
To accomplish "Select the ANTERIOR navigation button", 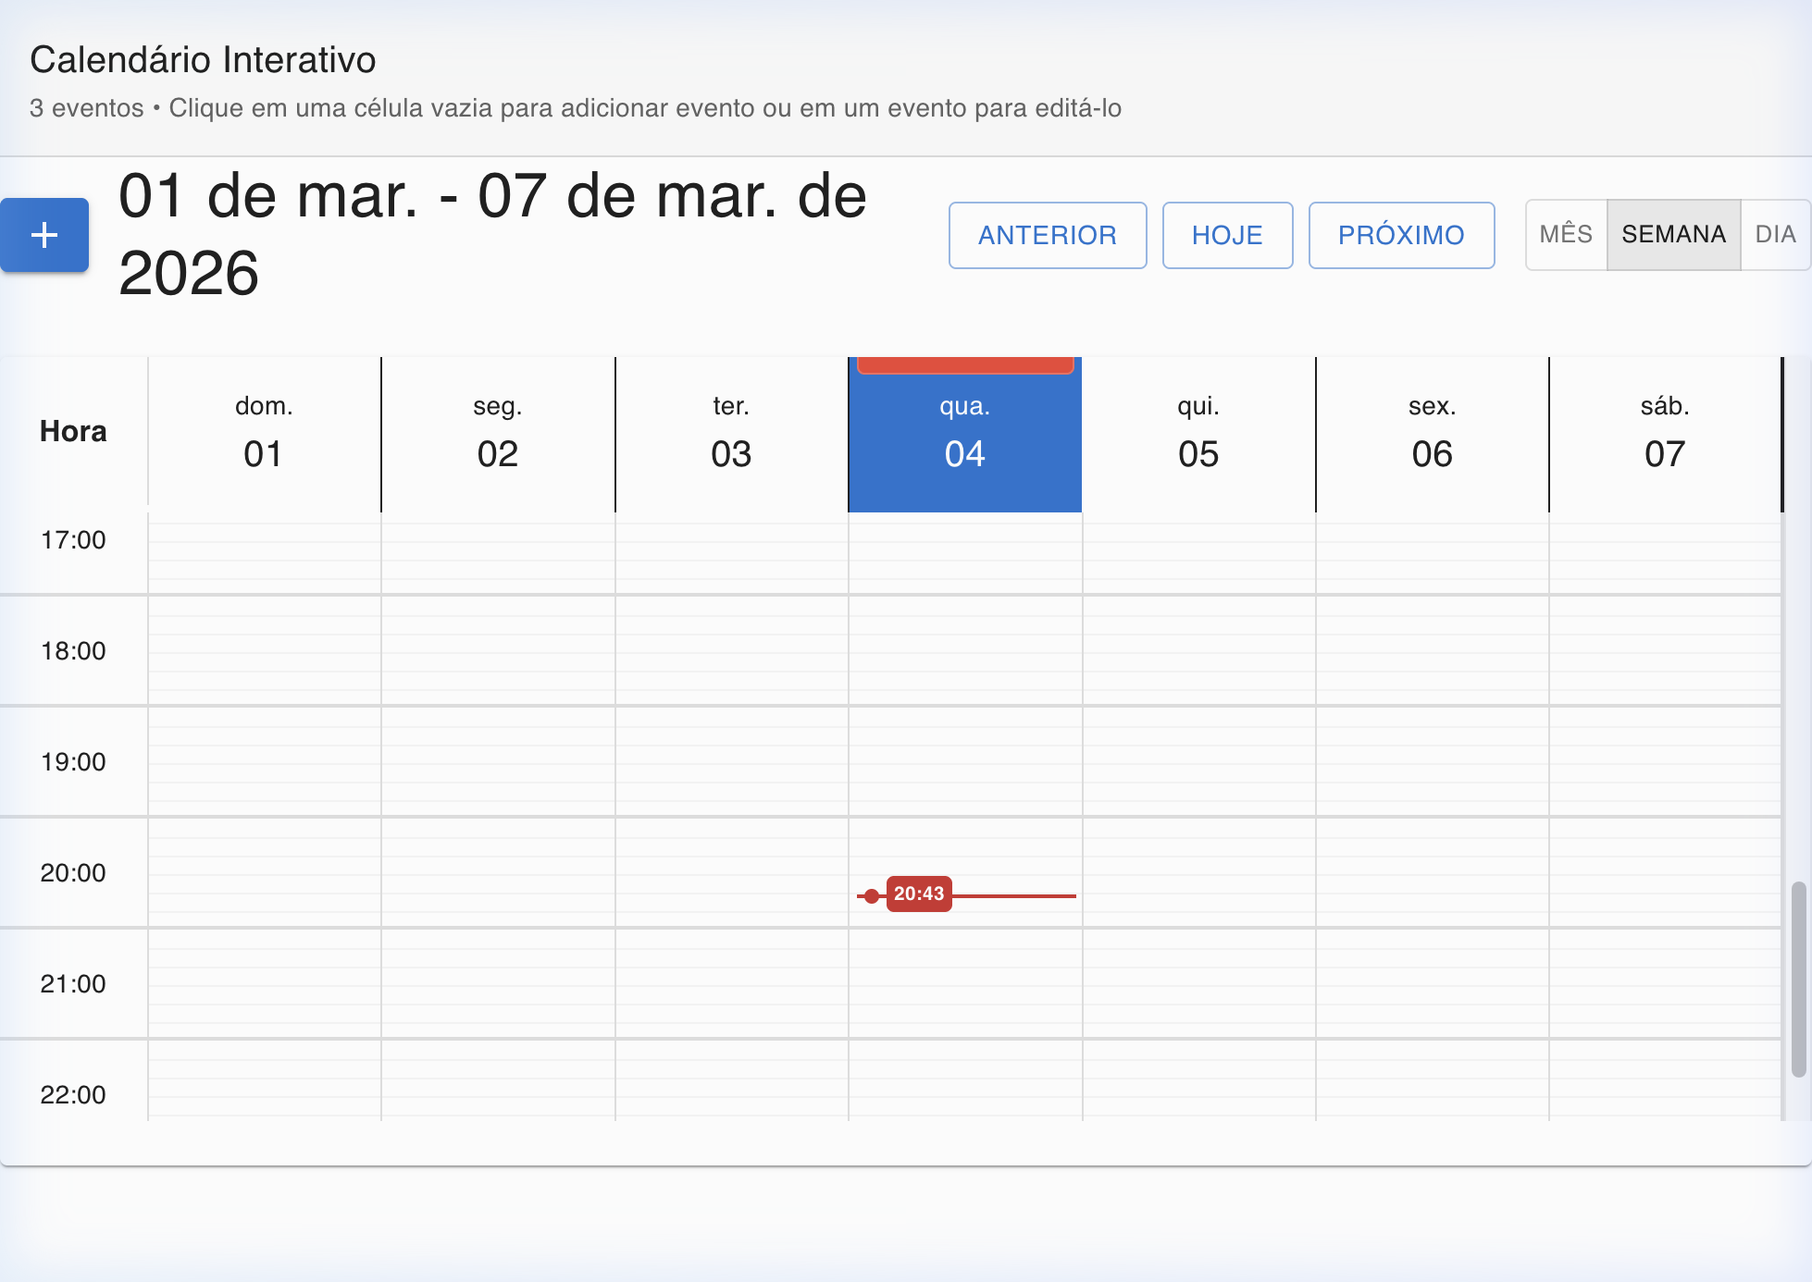I will (x=1047, y=235).
